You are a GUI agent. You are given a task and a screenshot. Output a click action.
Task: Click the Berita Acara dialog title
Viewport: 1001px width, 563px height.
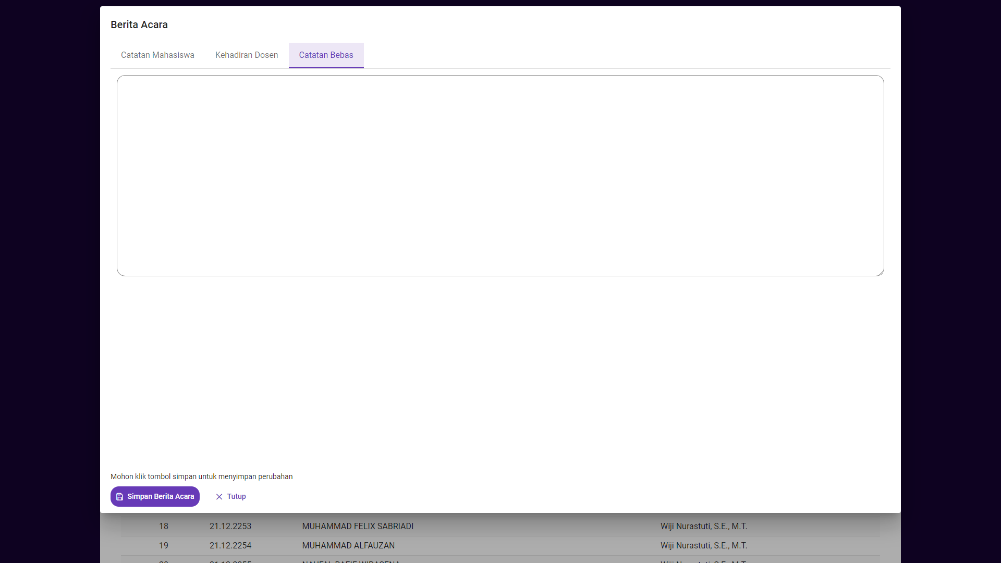click(139, 25)
